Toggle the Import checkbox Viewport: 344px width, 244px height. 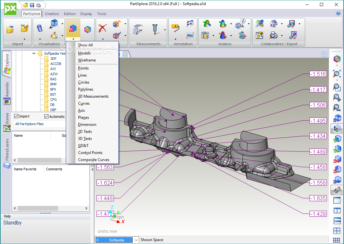pyautogui.click(x=16, y=116)
